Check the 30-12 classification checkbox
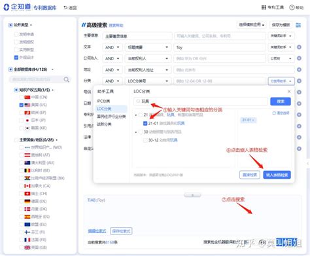The image size is (310, 256). click(x=145, y=140)
